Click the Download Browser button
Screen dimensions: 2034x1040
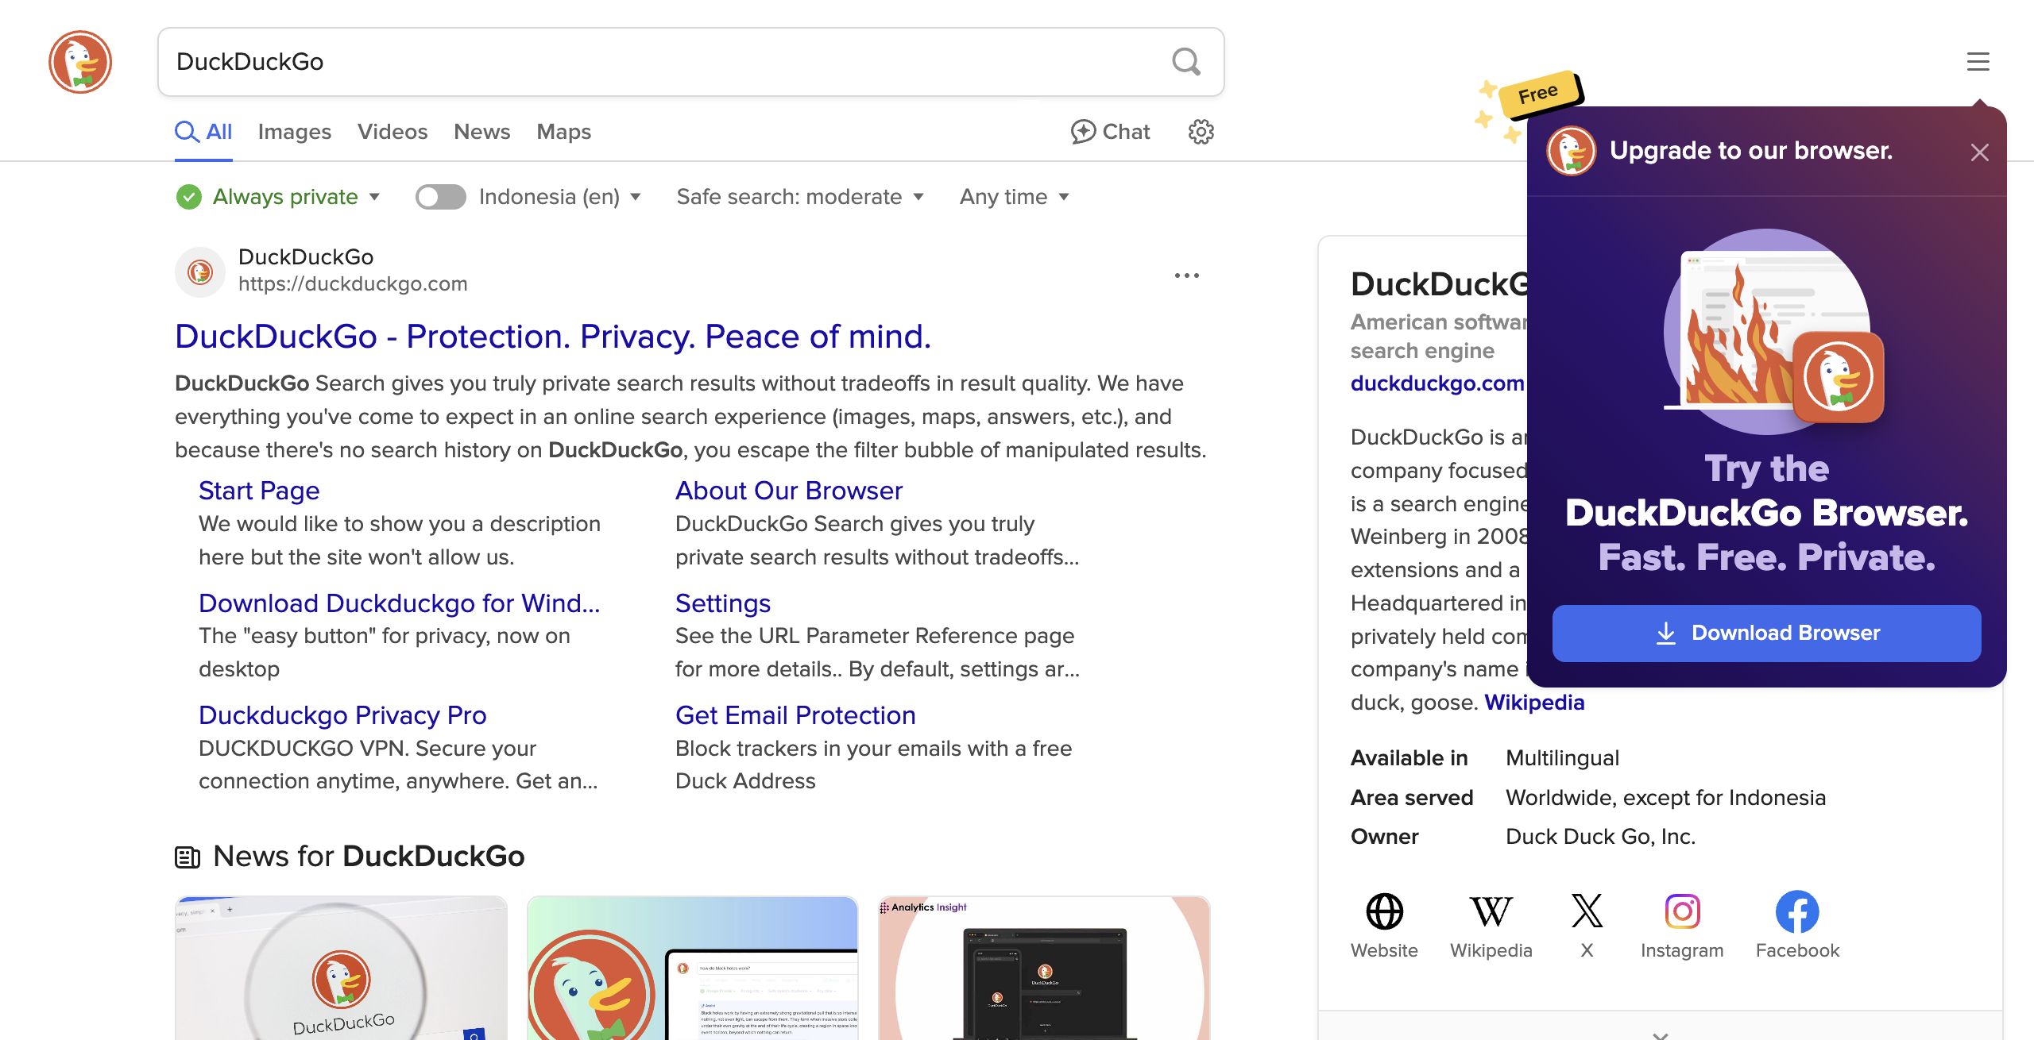point(1765,633)
